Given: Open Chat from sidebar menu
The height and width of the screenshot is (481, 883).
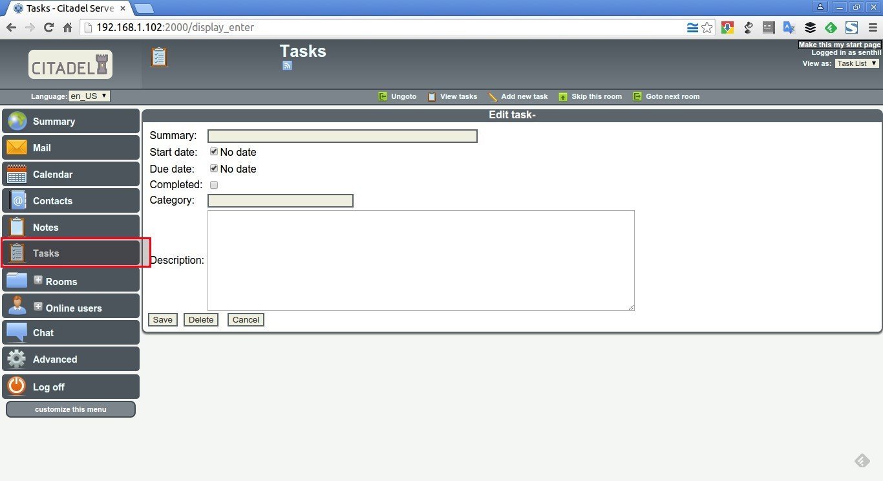Looking at the screenshot, I should 70,332.
